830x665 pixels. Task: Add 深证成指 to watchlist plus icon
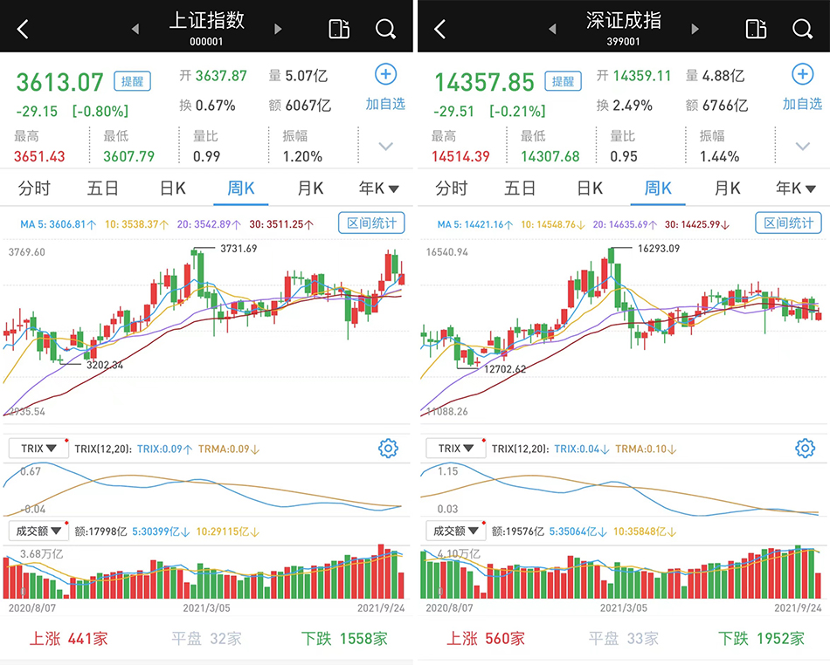(803, 74)
